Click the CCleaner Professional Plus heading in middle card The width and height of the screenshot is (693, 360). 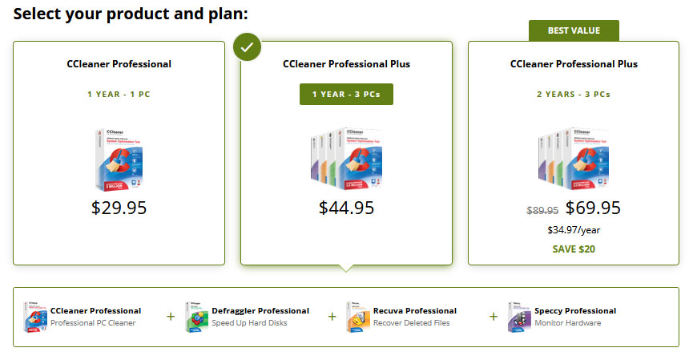point(346,64)
